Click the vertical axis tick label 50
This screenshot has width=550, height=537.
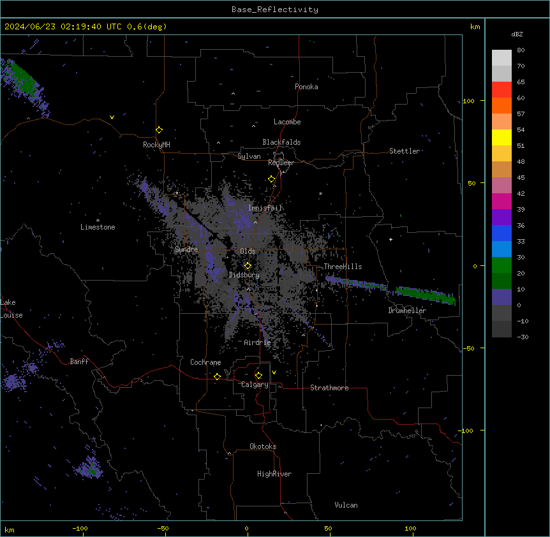[x=472, y=183]
